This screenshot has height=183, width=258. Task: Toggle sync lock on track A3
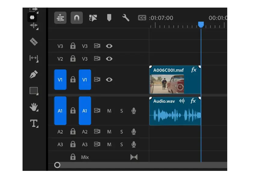click(97, 144)
